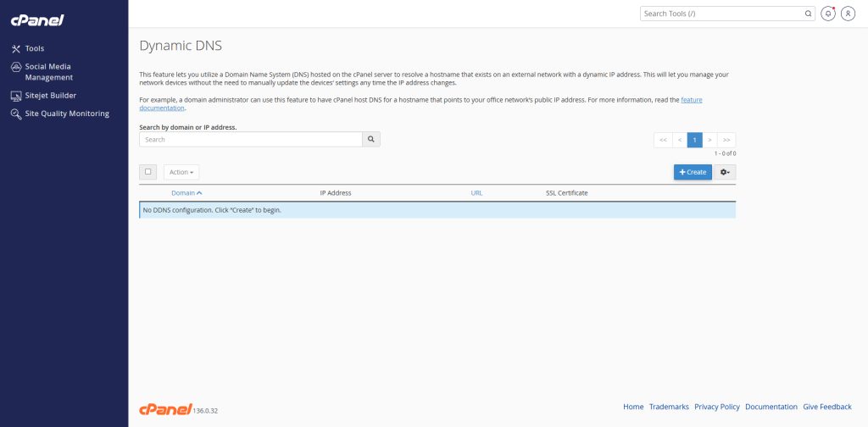Open the Sitejet Builder icon
The width and height of the screenshot is (868, 427).
(16, 96)
